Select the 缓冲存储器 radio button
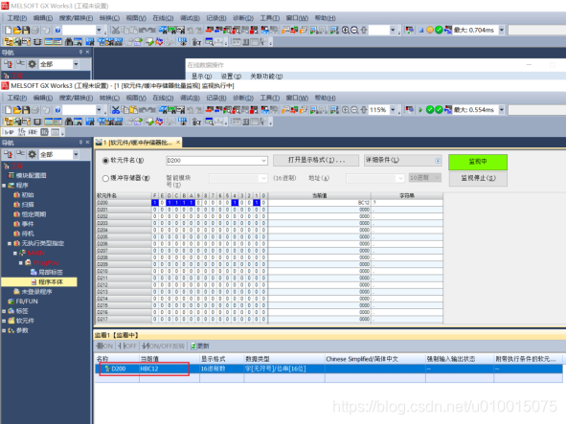 [x=105, y=178]
